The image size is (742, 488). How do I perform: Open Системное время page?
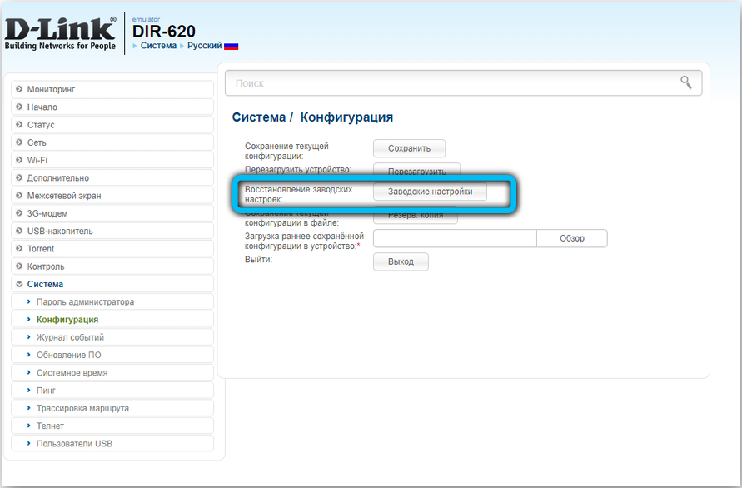pyautogui.click(x=112, y=372)
